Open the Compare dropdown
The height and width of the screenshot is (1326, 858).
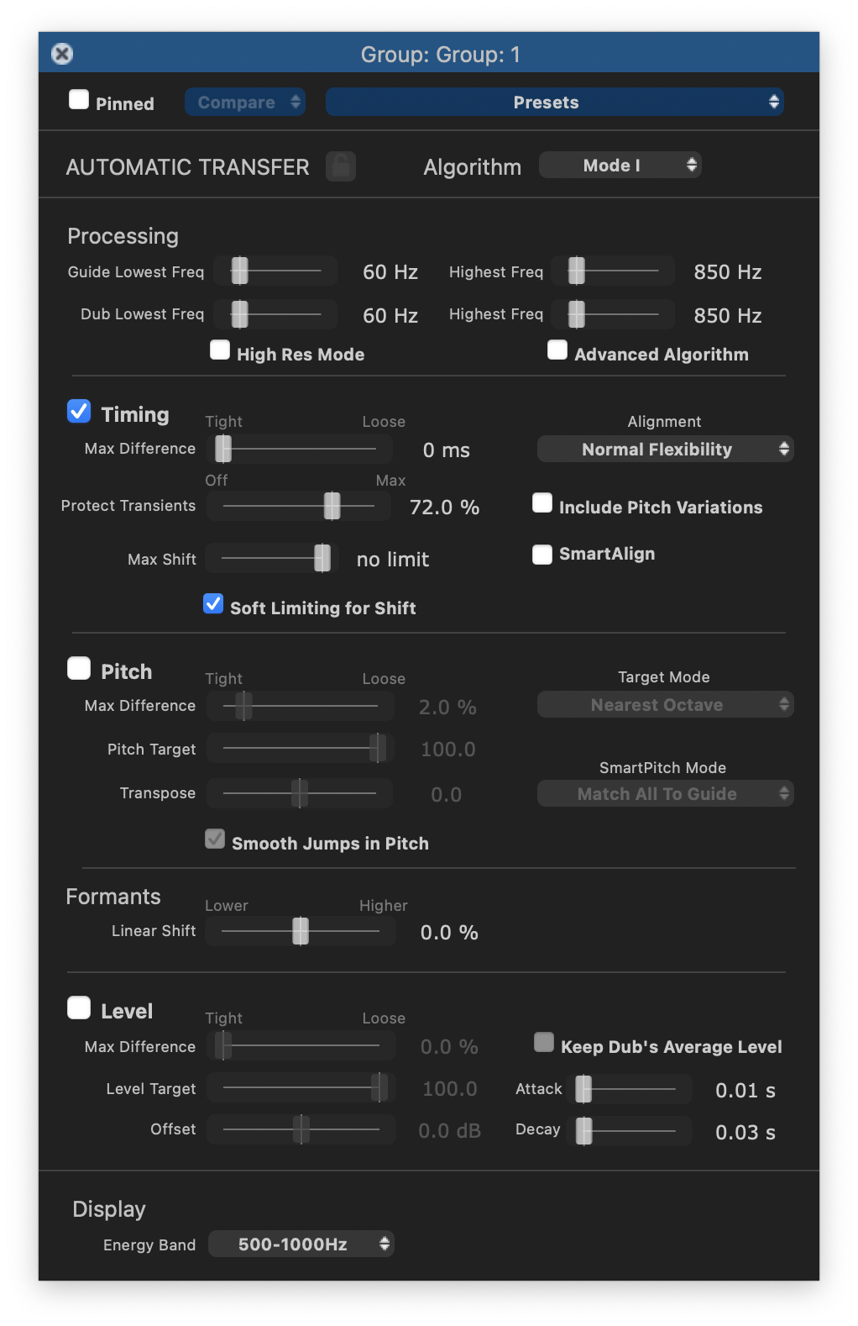point(245,103)
